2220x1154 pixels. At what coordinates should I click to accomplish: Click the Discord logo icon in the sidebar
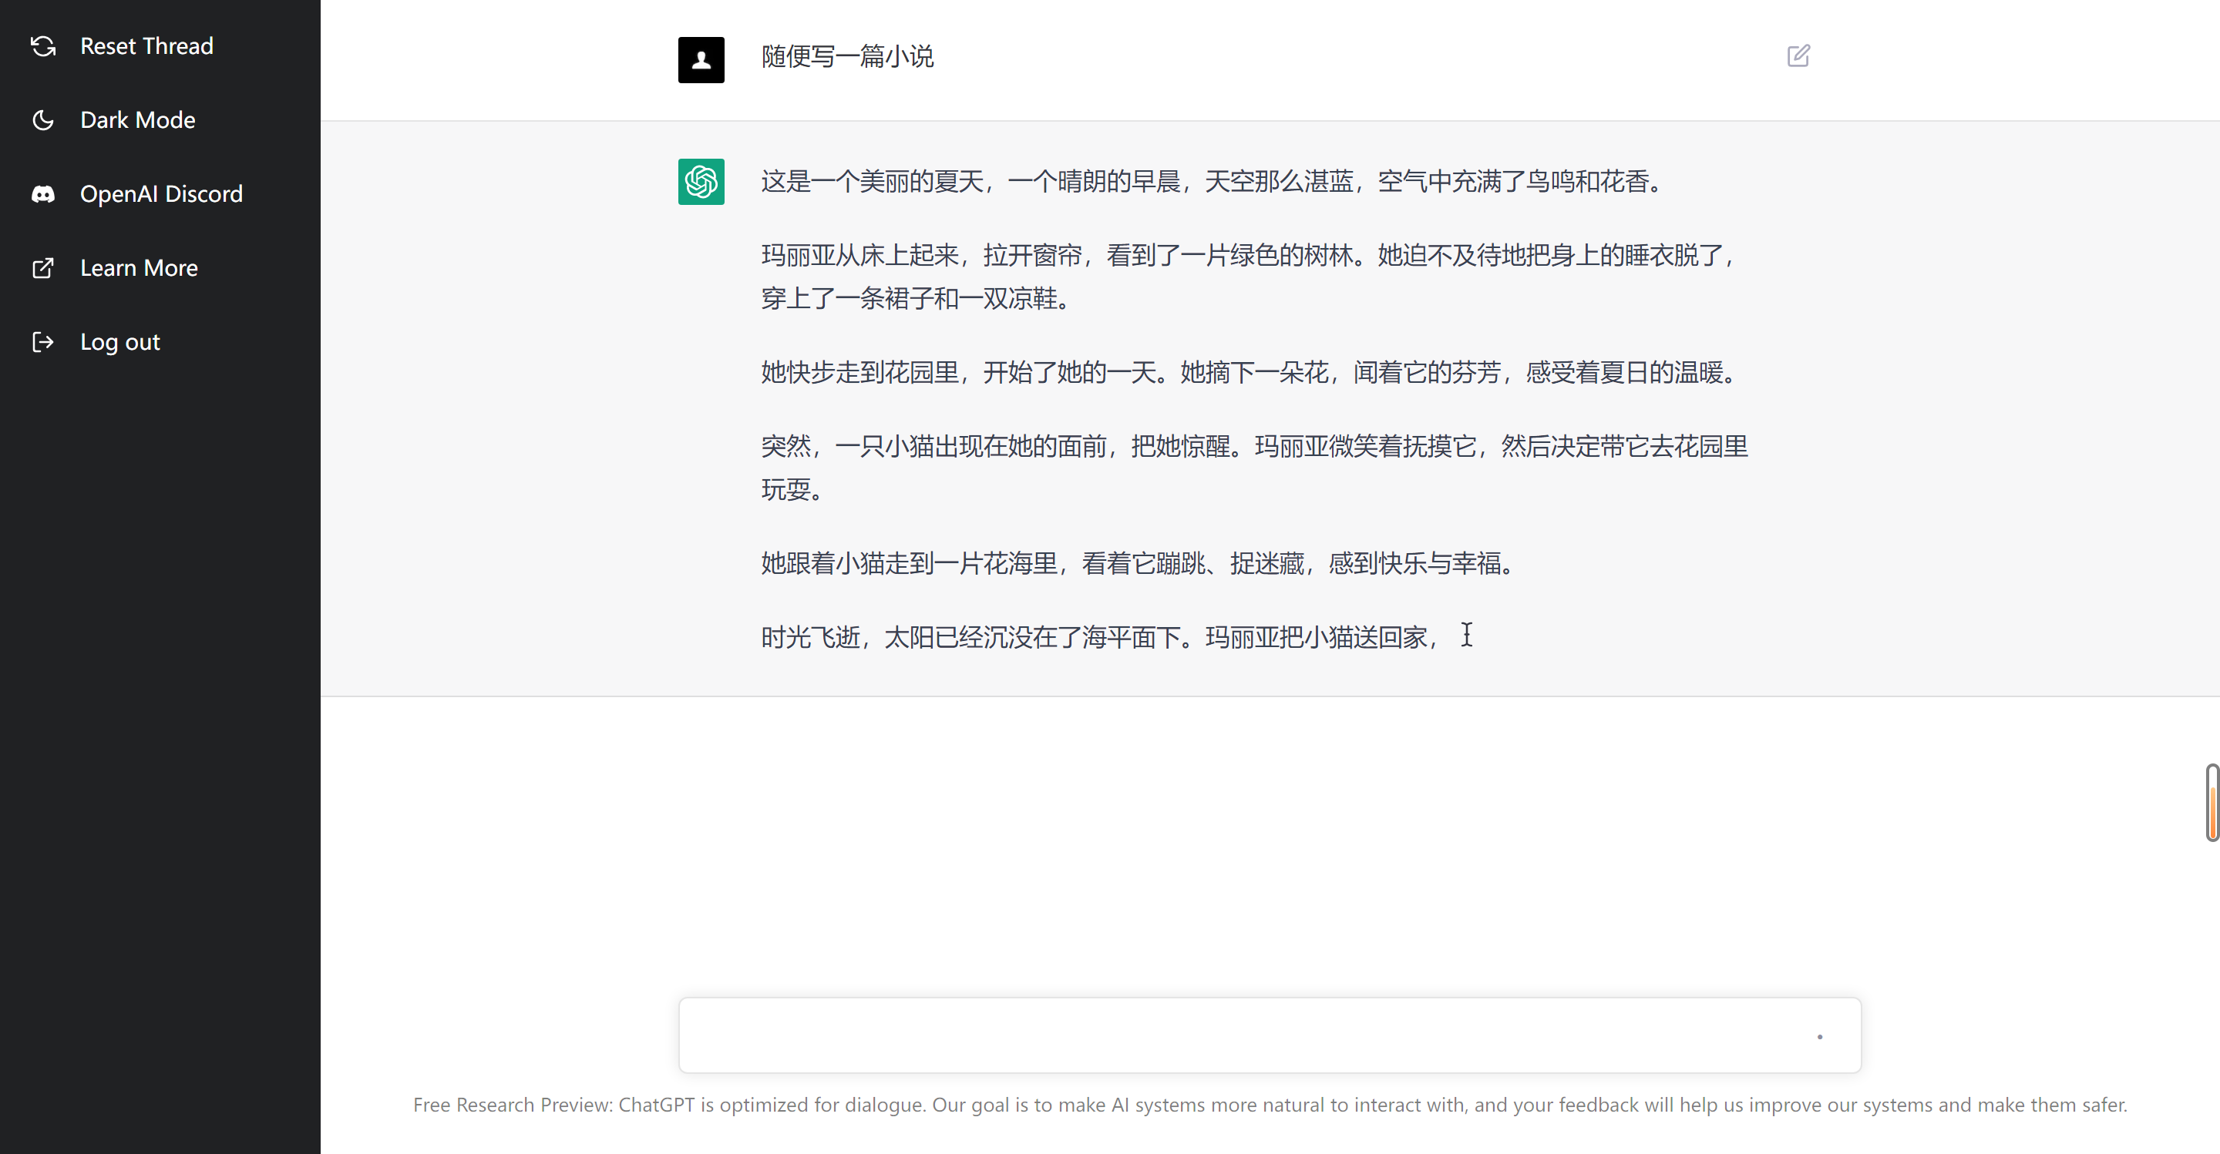point(43,193)
